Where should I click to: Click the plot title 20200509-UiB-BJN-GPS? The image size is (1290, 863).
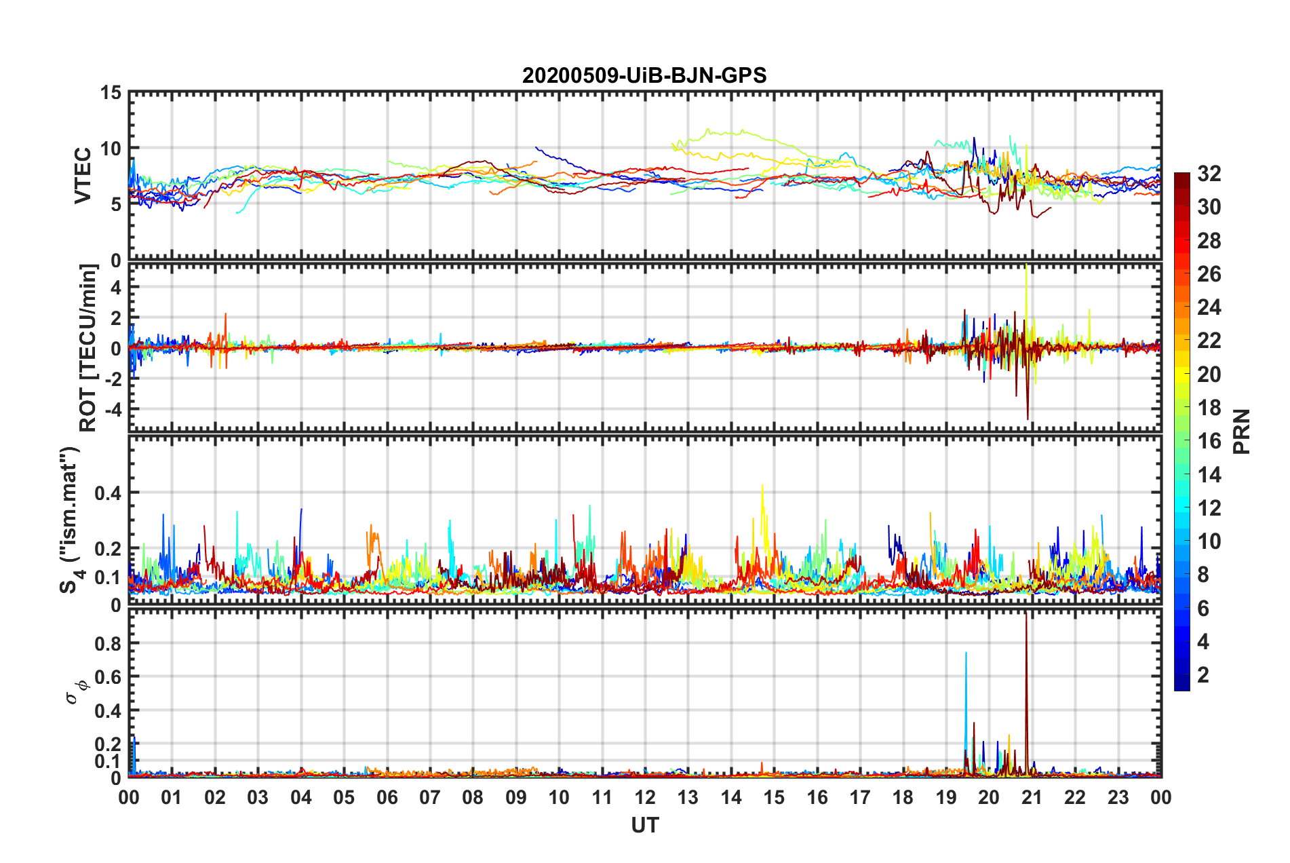pos(644,75)
